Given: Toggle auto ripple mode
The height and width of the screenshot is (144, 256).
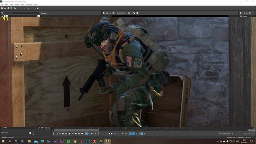Looking at the screenshot, I should tap(137, 134).
